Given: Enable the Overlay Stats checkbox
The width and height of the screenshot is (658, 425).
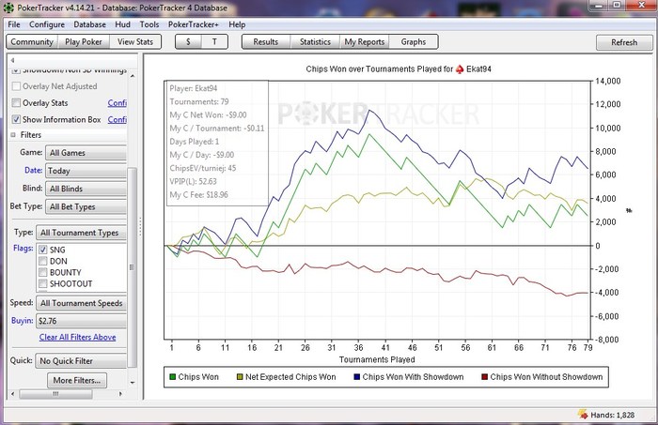Looking at the screenshot, I should tap(16, 102).
